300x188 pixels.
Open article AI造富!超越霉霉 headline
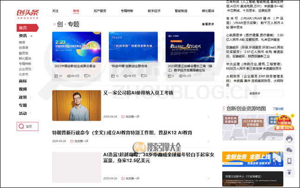click(x=159, y=157)
